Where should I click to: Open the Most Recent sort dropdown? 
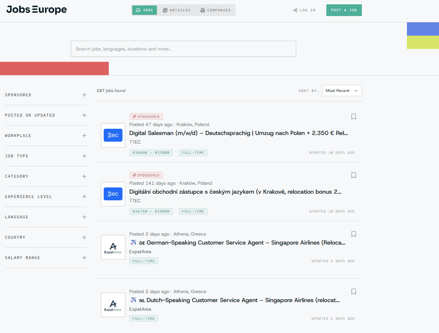coord(342,91)
